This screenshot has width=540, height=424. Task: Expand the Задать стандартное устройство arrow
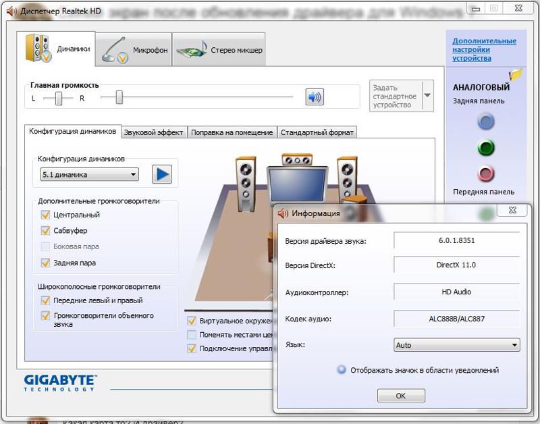click(427, 96)
